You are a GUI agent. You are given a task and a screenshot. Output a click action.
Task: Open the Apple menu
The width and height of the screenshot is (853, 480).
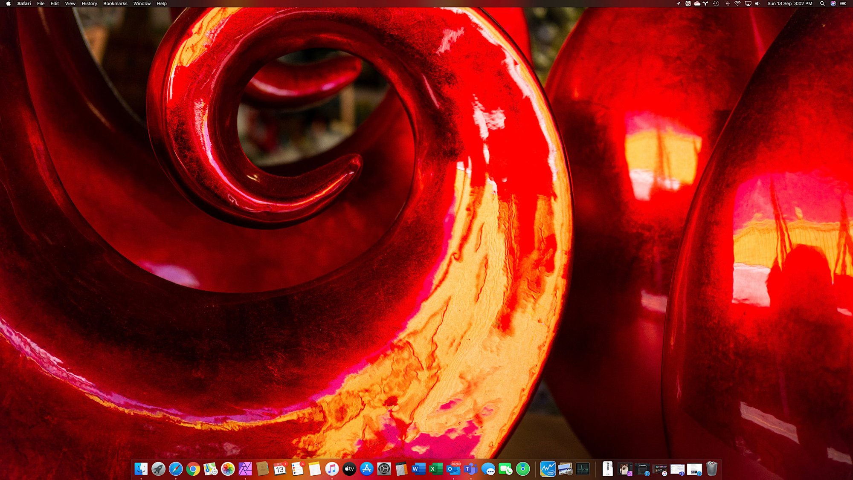[x=9, y=3]
